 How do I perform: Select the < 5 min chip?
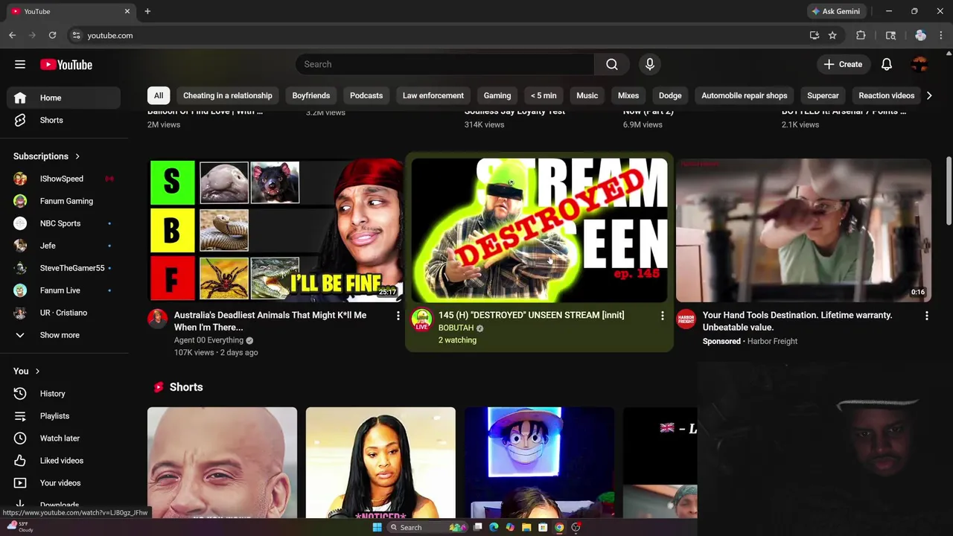[544, 95]
